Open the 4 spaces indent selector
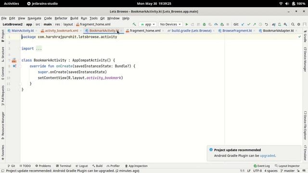This screenshot has height=173, width=308. [271, 171]
